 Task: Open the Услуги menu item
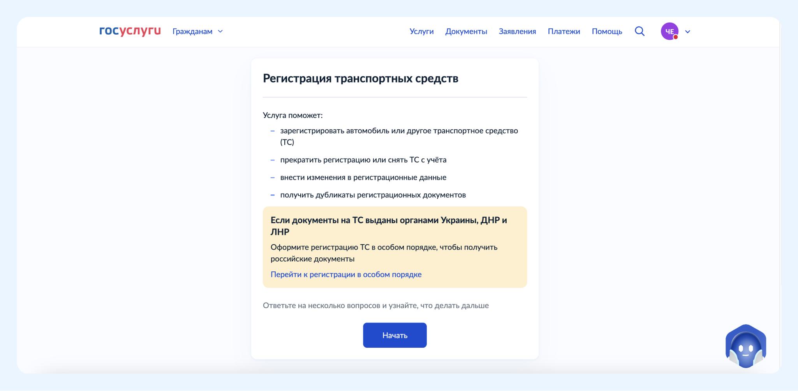[x=421, y=32]
